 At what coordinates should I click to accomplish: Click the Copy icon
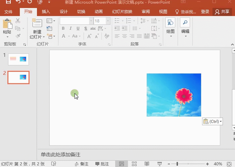[x=18, y=28]
